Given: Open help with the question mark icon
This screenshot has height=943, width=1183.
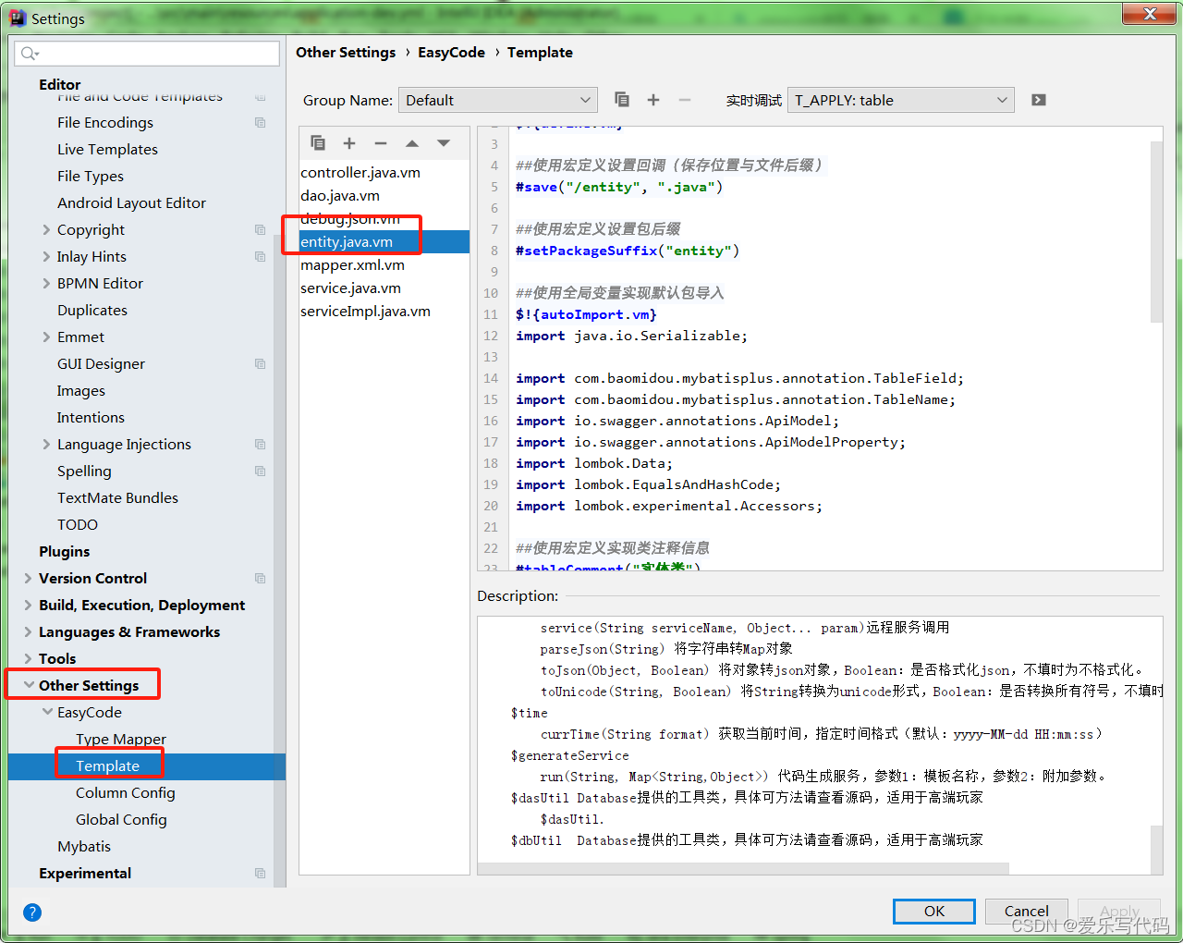Looking at the screenshot, I should point(32,912).
